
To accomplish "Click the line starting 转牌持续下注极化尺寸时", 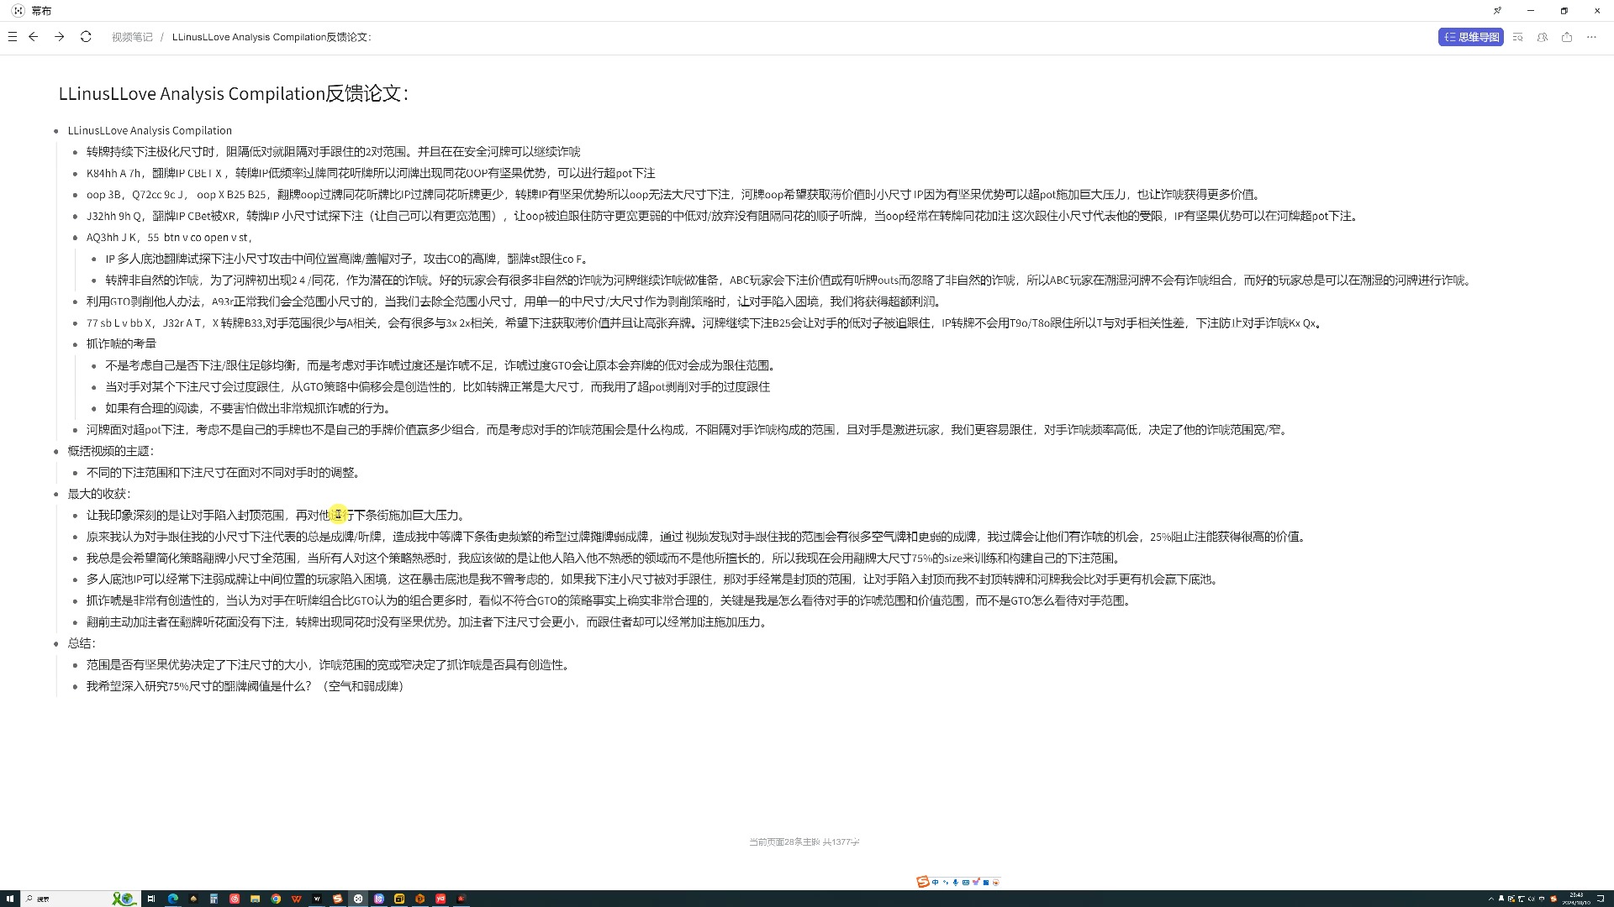I will (x=333, y=151).
